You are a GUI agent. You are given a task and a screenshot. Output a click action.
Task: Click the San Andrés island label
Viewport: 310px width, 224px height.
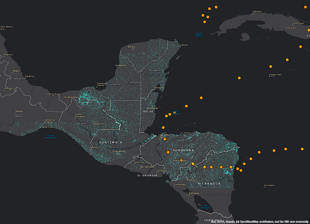(269, 186)
